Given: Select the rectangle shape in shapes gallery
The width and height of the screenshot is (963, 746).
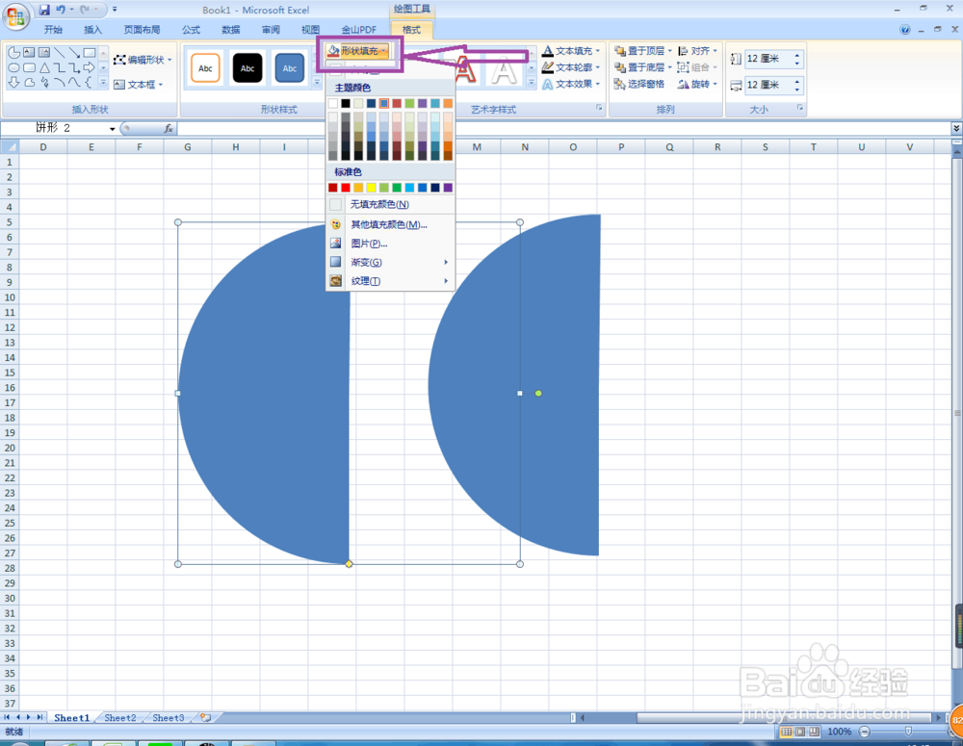Looking at the screenshot, I should 90,53.
